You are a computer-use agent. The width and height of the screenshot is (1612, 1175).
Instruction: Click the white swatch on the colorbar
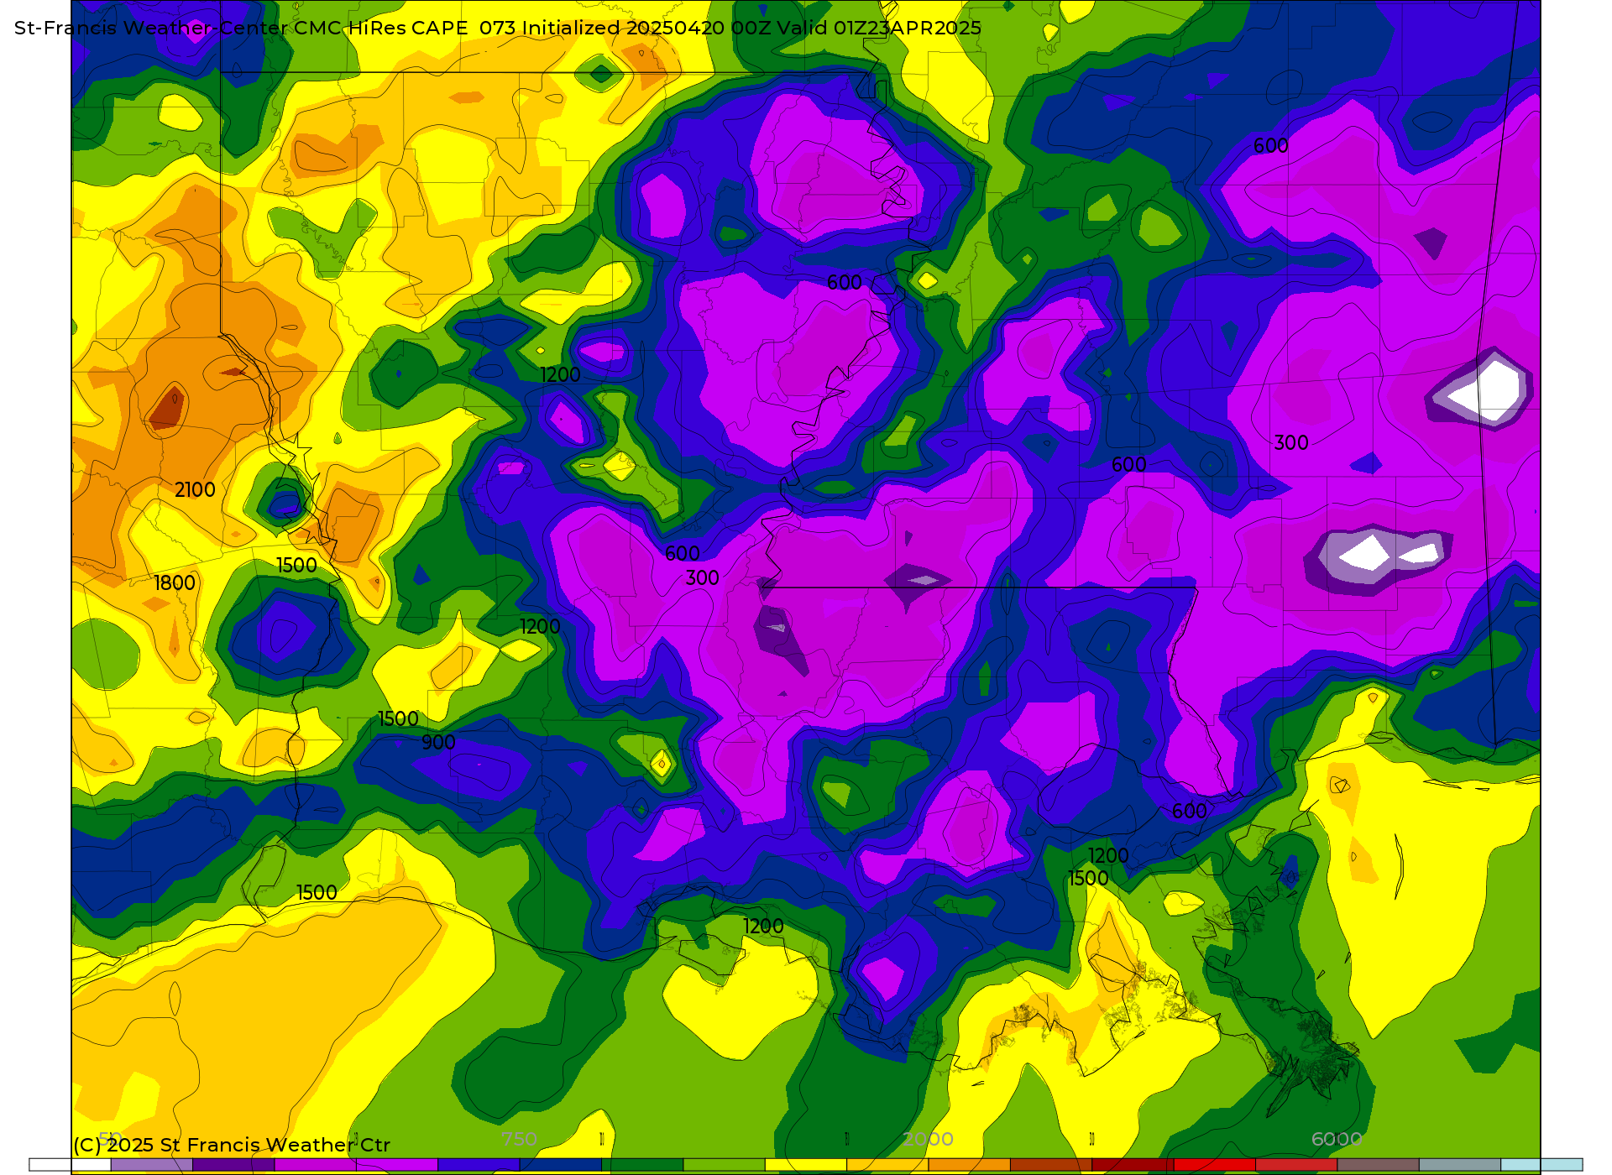click(x=70, y=1165)
